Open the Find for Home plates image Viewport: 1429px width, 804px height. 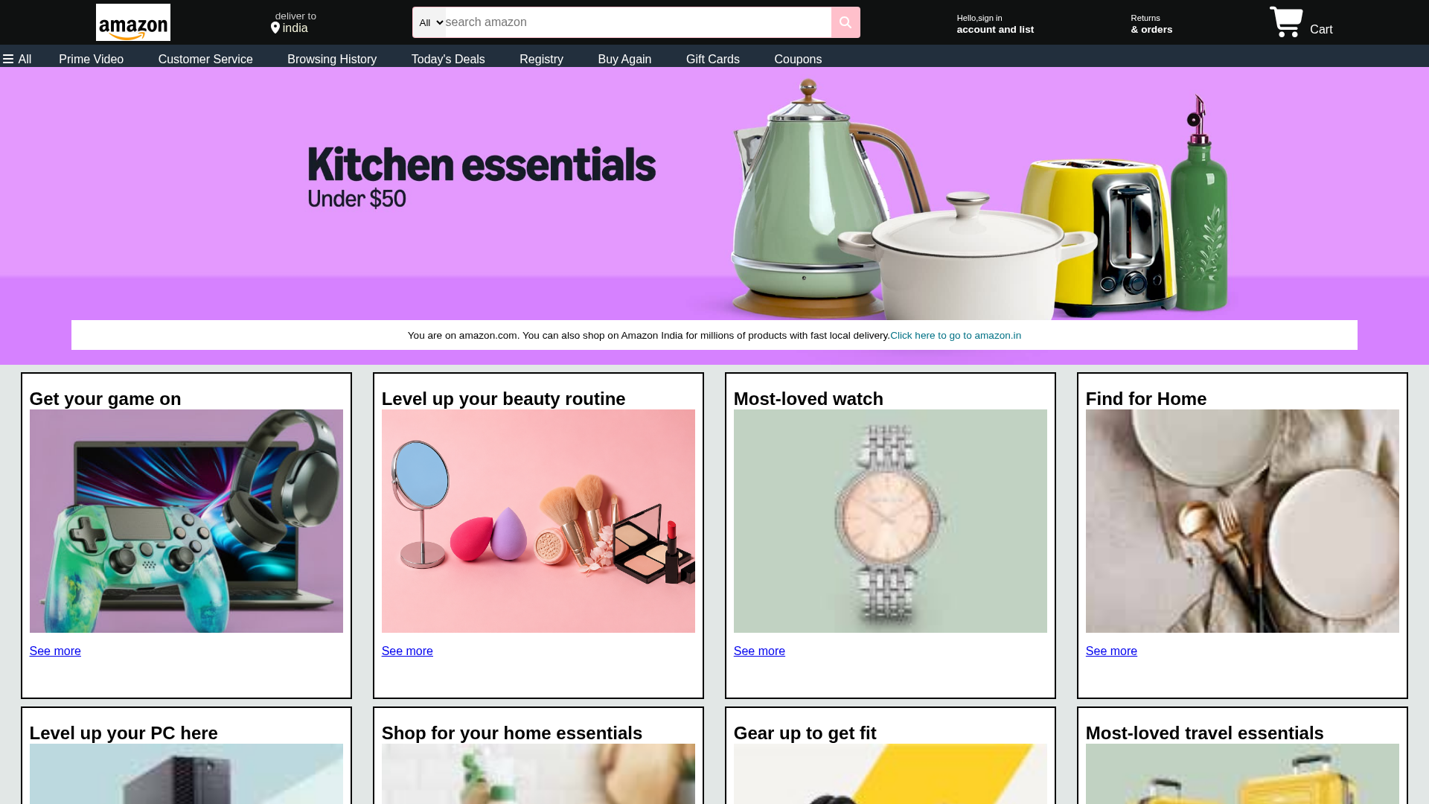tap(1242, 521)
